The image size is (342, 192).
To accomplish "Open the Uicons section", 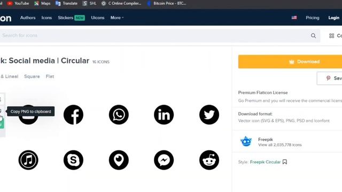I will pos(98,18).
